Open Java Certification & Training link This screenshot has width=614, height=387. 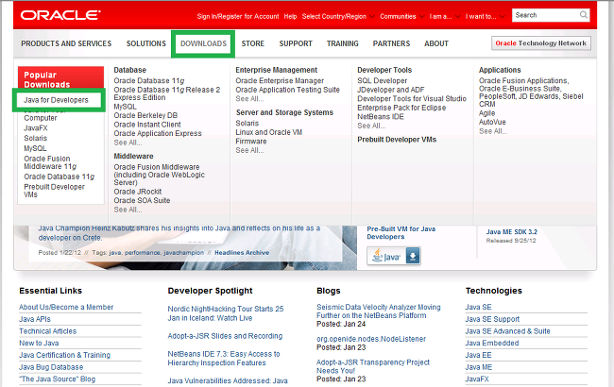tap(64, 355)
